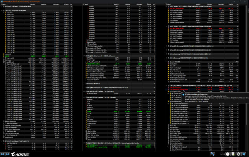Click the chip icon of the Corsair AX1600i header

click(168, 62)
